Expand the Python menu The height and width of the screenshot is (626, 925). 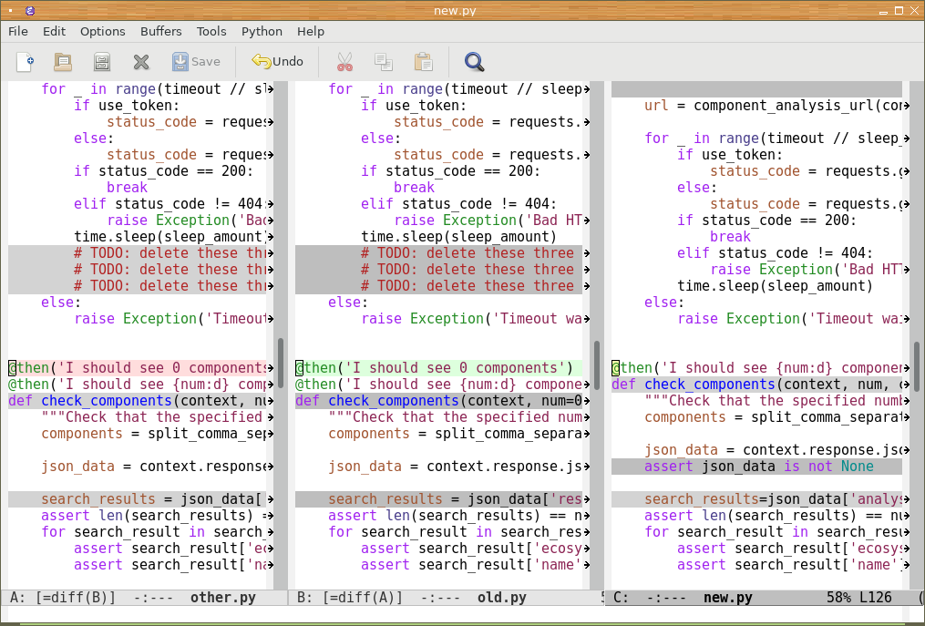tap(262, 31)
